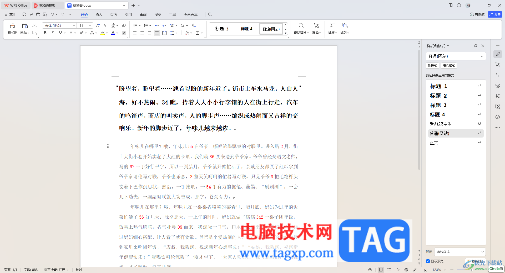Toggle the styles pane pencil icon in sidebar

[498, 54]
